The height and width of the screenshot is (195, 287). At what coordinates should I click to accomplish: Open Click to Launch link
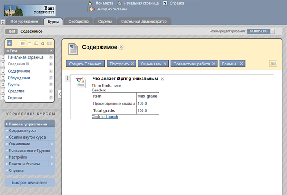click(105, 117)
